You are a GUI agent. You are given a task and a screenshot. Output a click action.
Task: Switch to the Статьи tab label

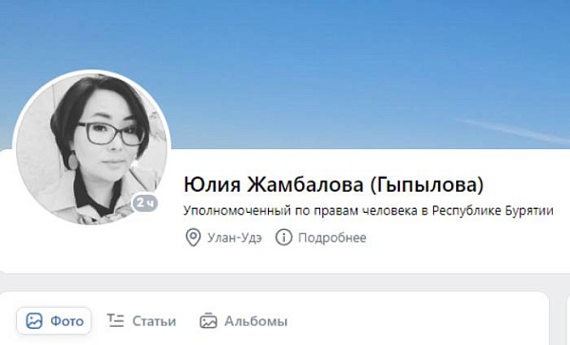[x=154, y=321]
